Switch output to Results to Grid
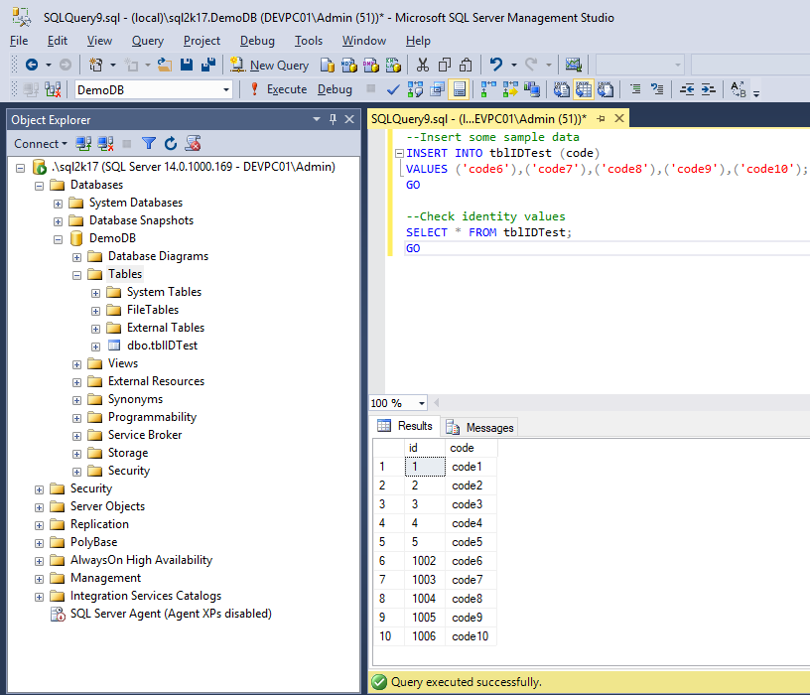The width and height of the screenshot is (810, 695). pyautogui.click(x=584, y=90)
